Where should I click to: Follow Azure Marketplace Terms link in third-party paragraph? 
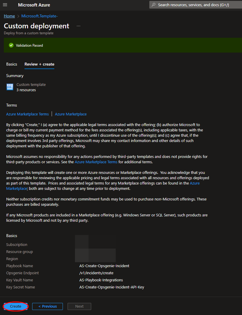point(96,162)
